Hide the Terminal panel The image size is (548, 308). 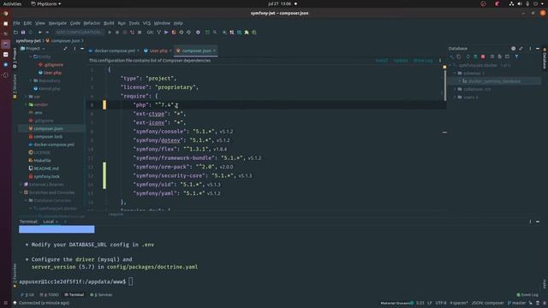point(538,222)
